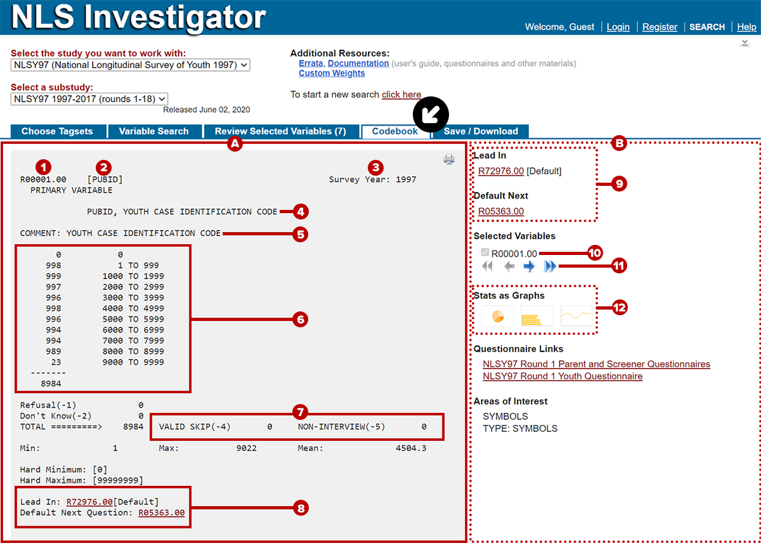The image size is (761, 555).
Task: Open the Review Selected Variables tab
Action: [280, 131]
